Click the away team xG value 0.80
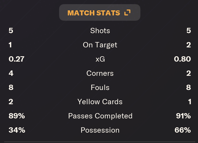 (x=182, y=59)
